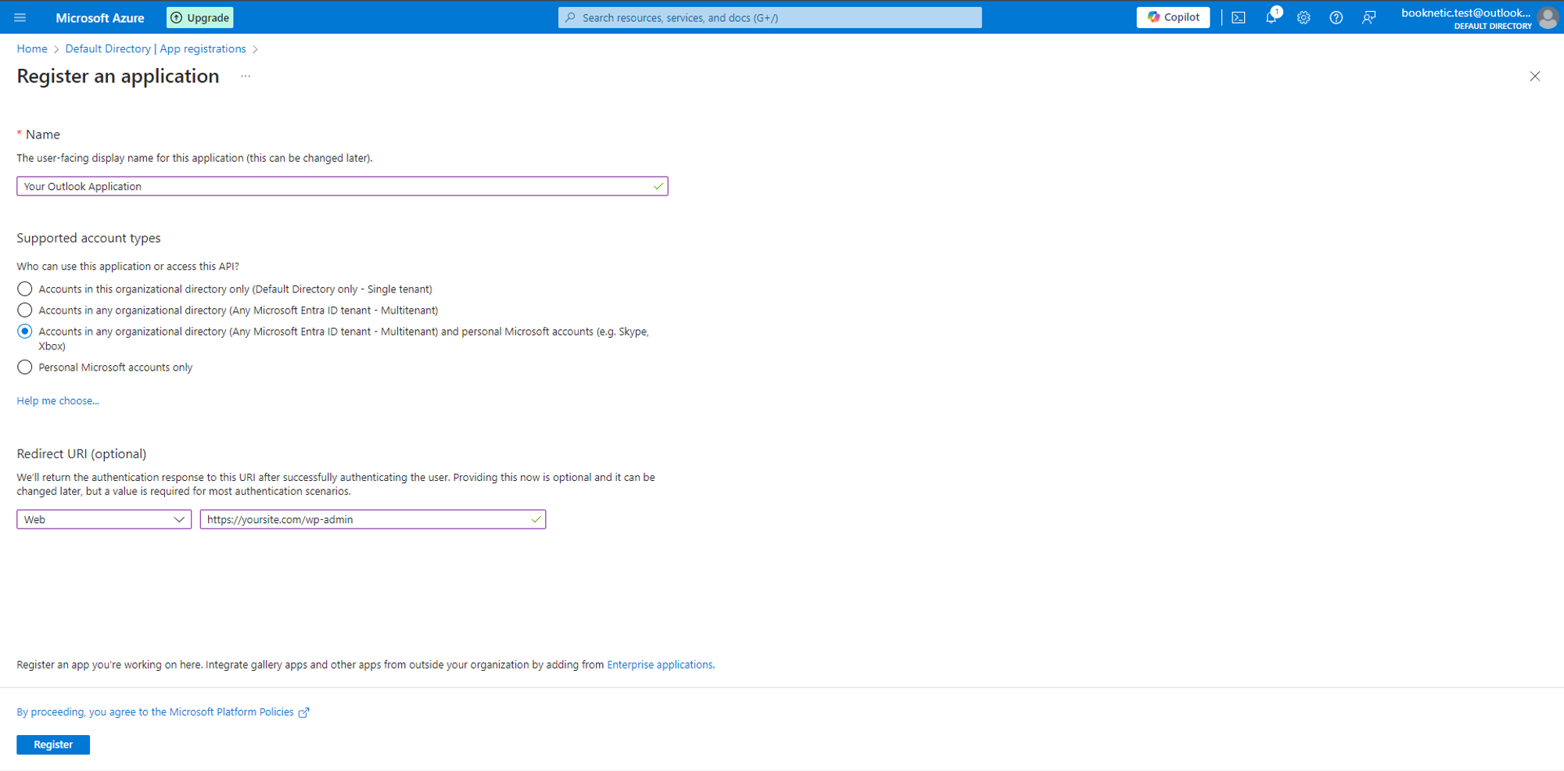Open the ellipsis more options beside title
The image size is (1564, 771).
click(x=246, y=76)
